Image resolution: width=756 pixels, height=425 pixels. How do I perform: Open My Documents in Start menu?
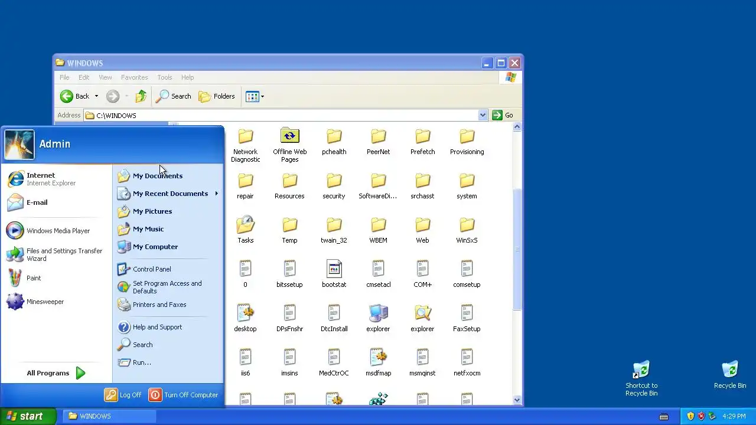point(168,176)
